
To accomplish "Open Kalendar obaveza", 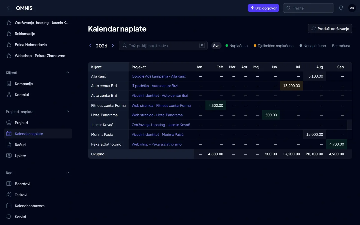I will [38, 206].
